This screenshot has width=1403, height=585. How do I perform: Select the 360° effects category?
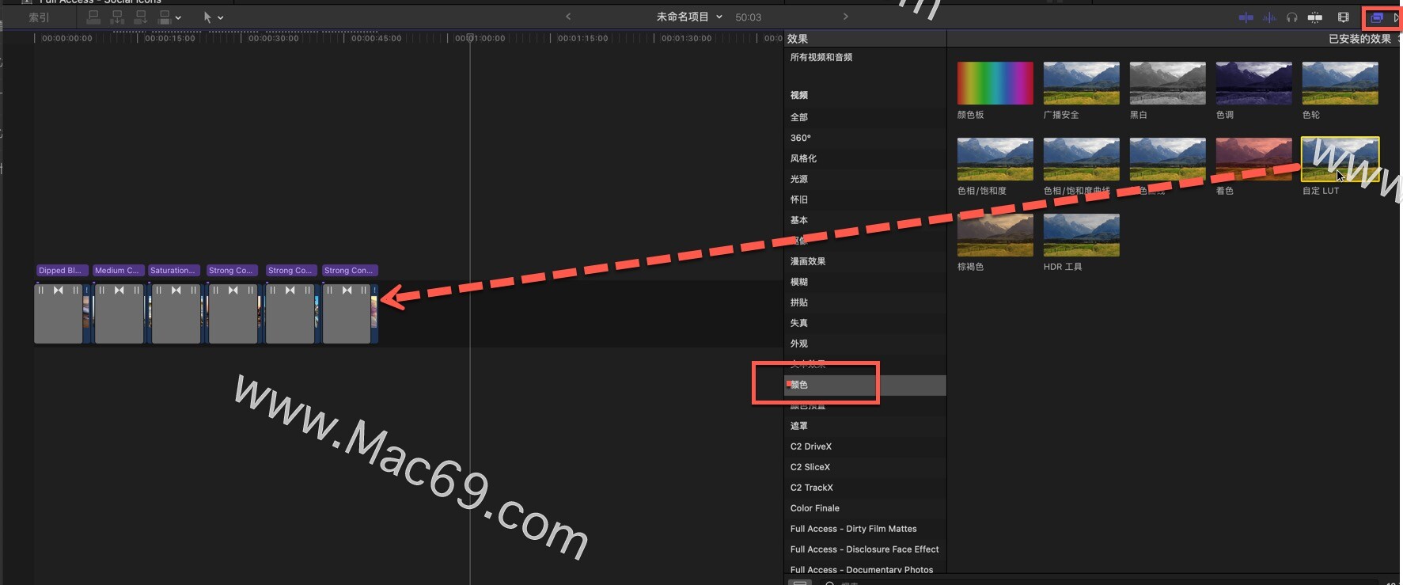[x=865, y=138]
